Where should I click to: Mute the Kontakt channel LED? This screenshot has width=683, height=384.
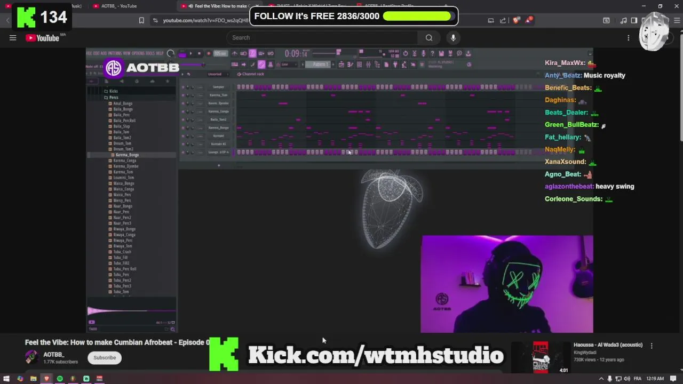(x=183, y=135)
